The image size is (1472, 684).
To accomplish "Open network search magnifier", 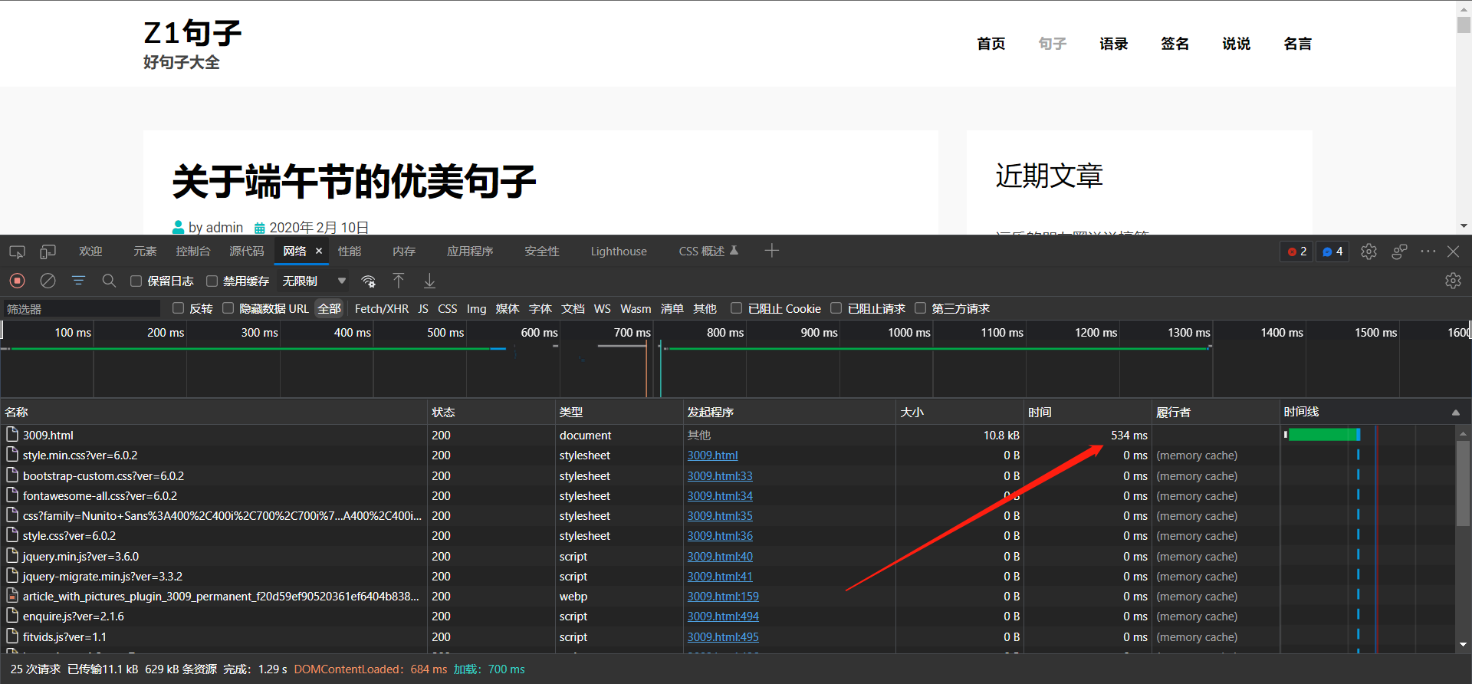I will [109, 281].
